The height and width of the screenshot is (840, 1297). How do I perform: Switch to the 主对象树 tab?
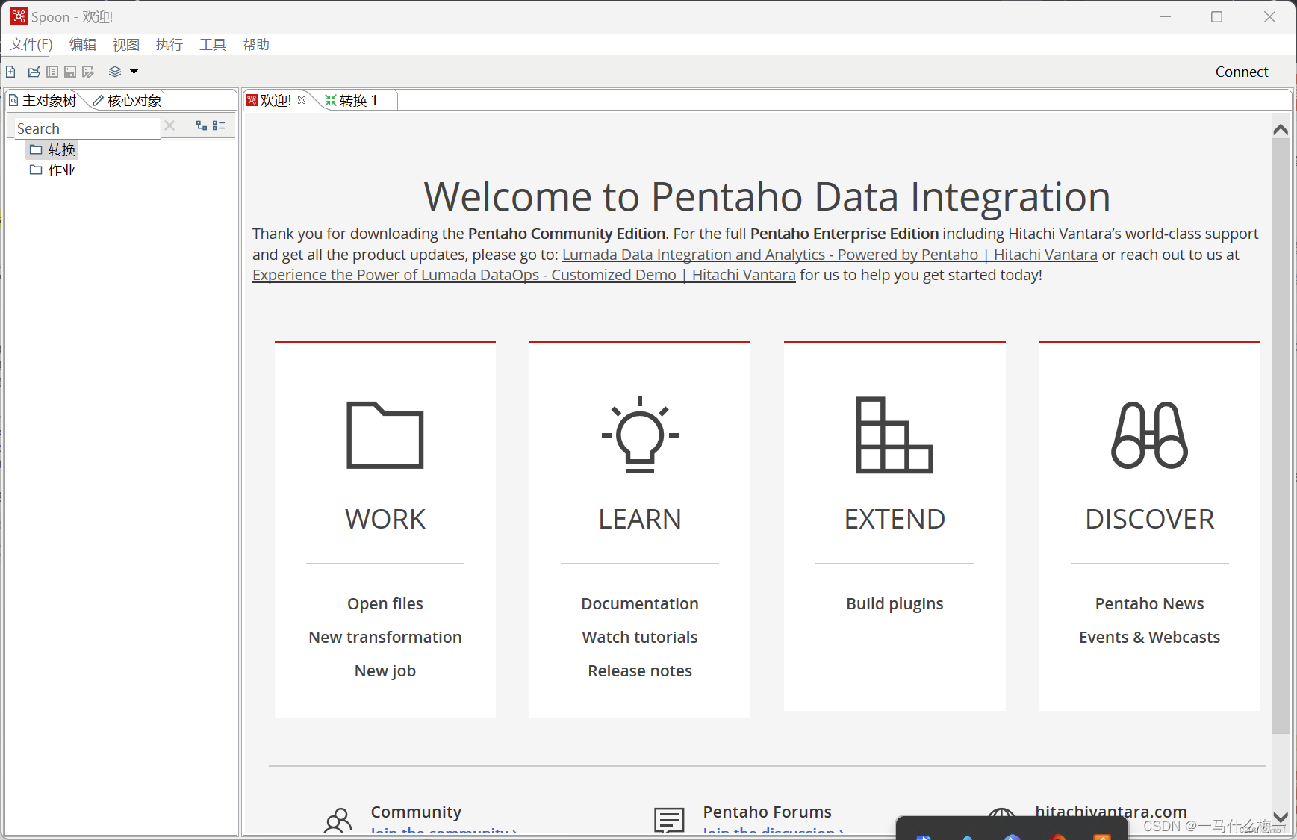(x=43, y=100)
